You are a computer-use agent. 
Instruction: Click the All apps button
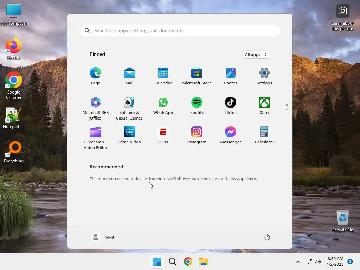coord(256,54)
